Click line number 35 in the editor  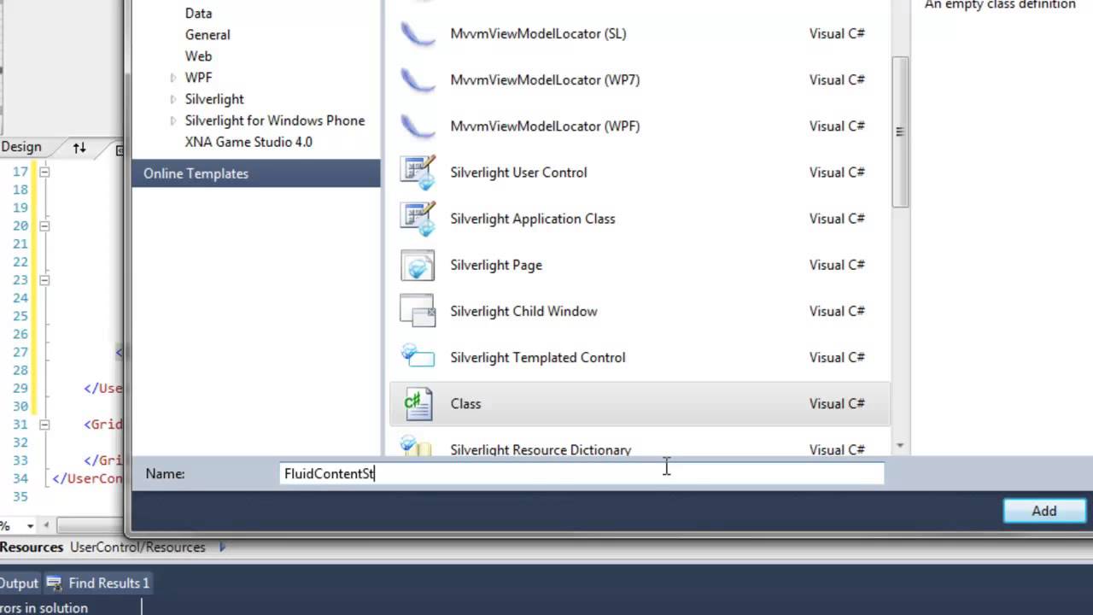(20, 496)
